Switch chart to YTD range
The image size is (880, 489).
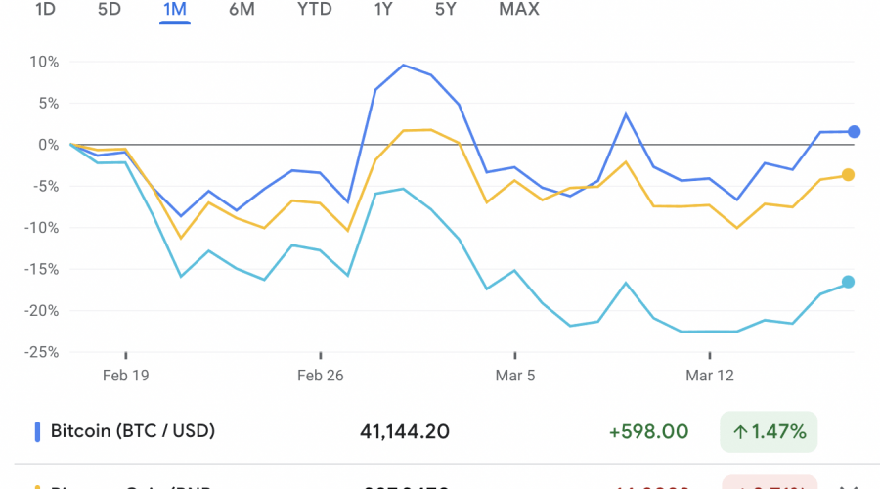(314, 10)
